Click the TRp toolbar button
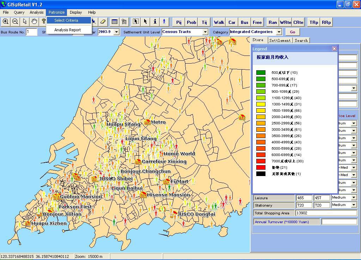The width and height of the screenshot is (361, 260). click(x=313, y=22)
